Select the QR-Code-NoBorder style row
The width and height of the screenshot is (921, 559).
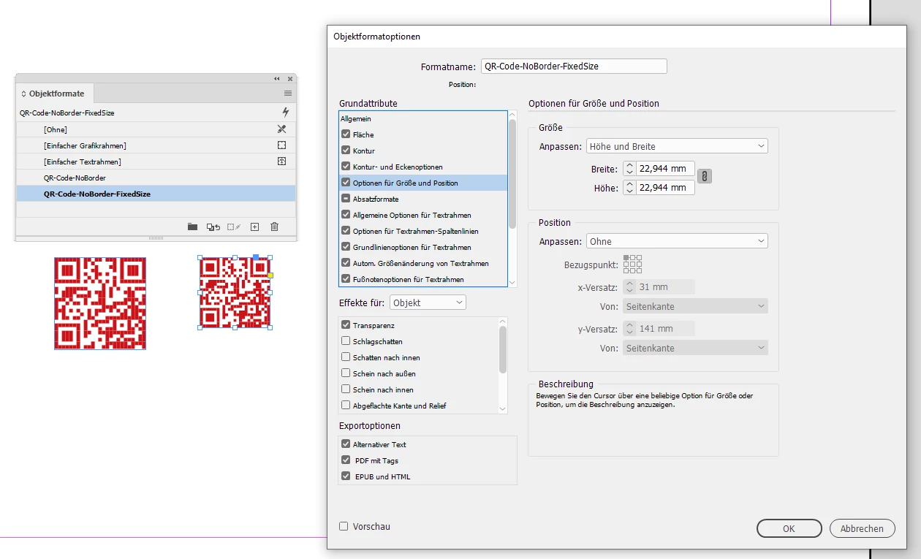(156, 178)
